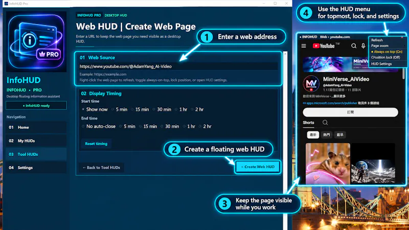Close the floating HUD window

click(402, 37)
